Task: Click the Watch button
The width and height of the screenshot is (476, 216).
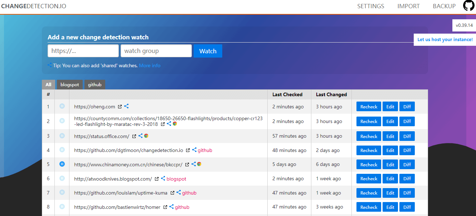Action: coord(208,51)
